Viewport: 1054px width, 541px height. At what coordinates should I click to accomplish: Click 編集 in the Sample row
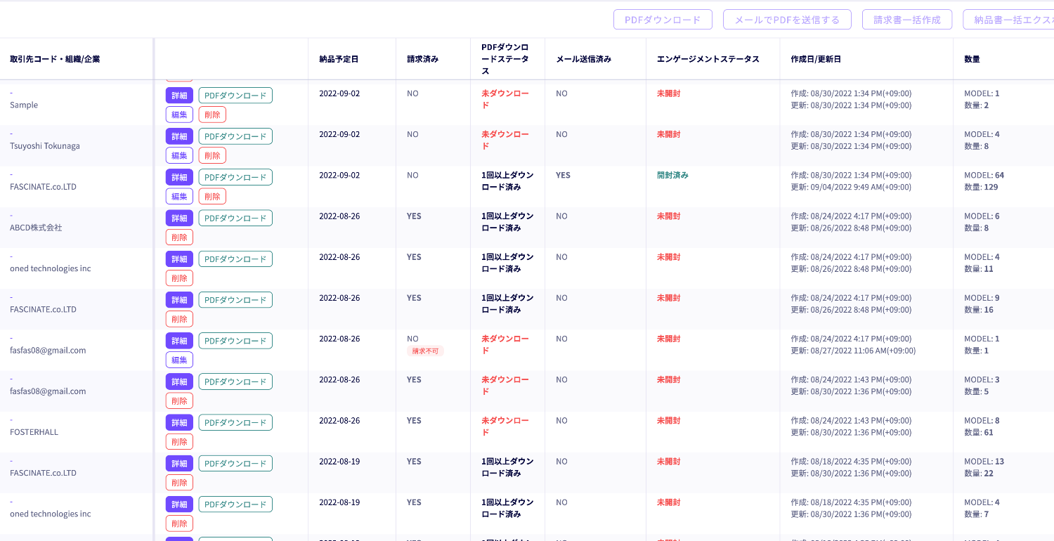(x=179, y=115)
